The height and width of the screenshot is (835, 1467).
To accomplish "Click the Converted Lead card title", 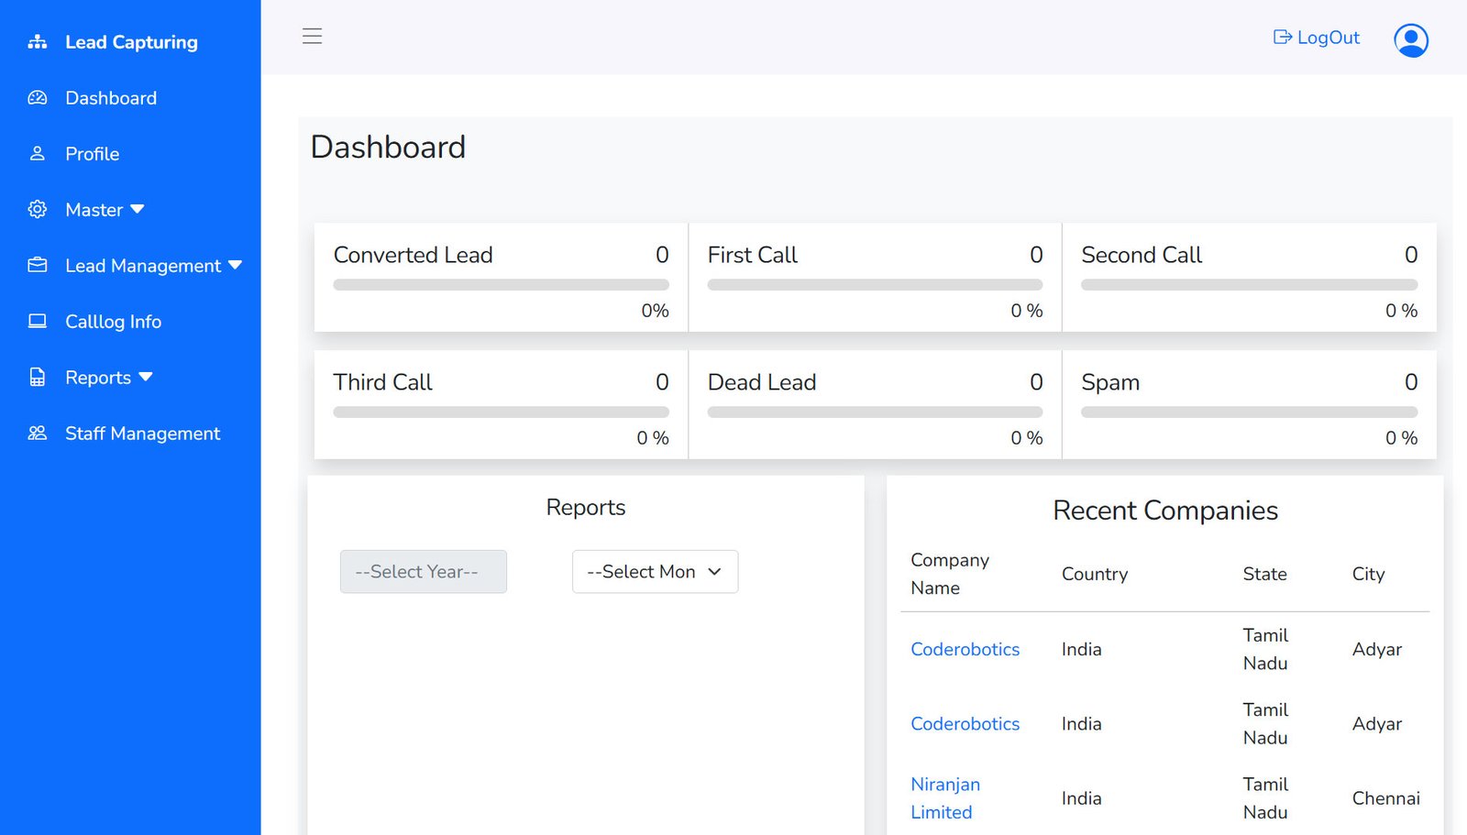I will click(x=414, y=255).
